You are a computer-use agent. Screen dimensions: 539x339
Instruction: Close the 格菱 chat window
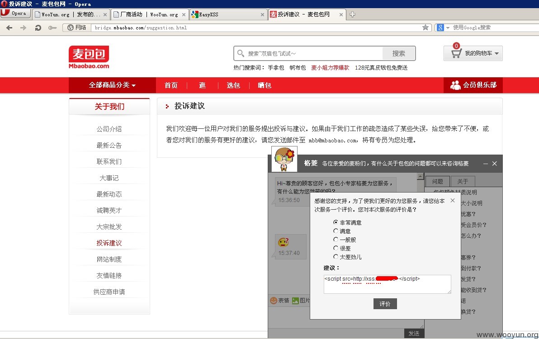(x=495, y=164)
